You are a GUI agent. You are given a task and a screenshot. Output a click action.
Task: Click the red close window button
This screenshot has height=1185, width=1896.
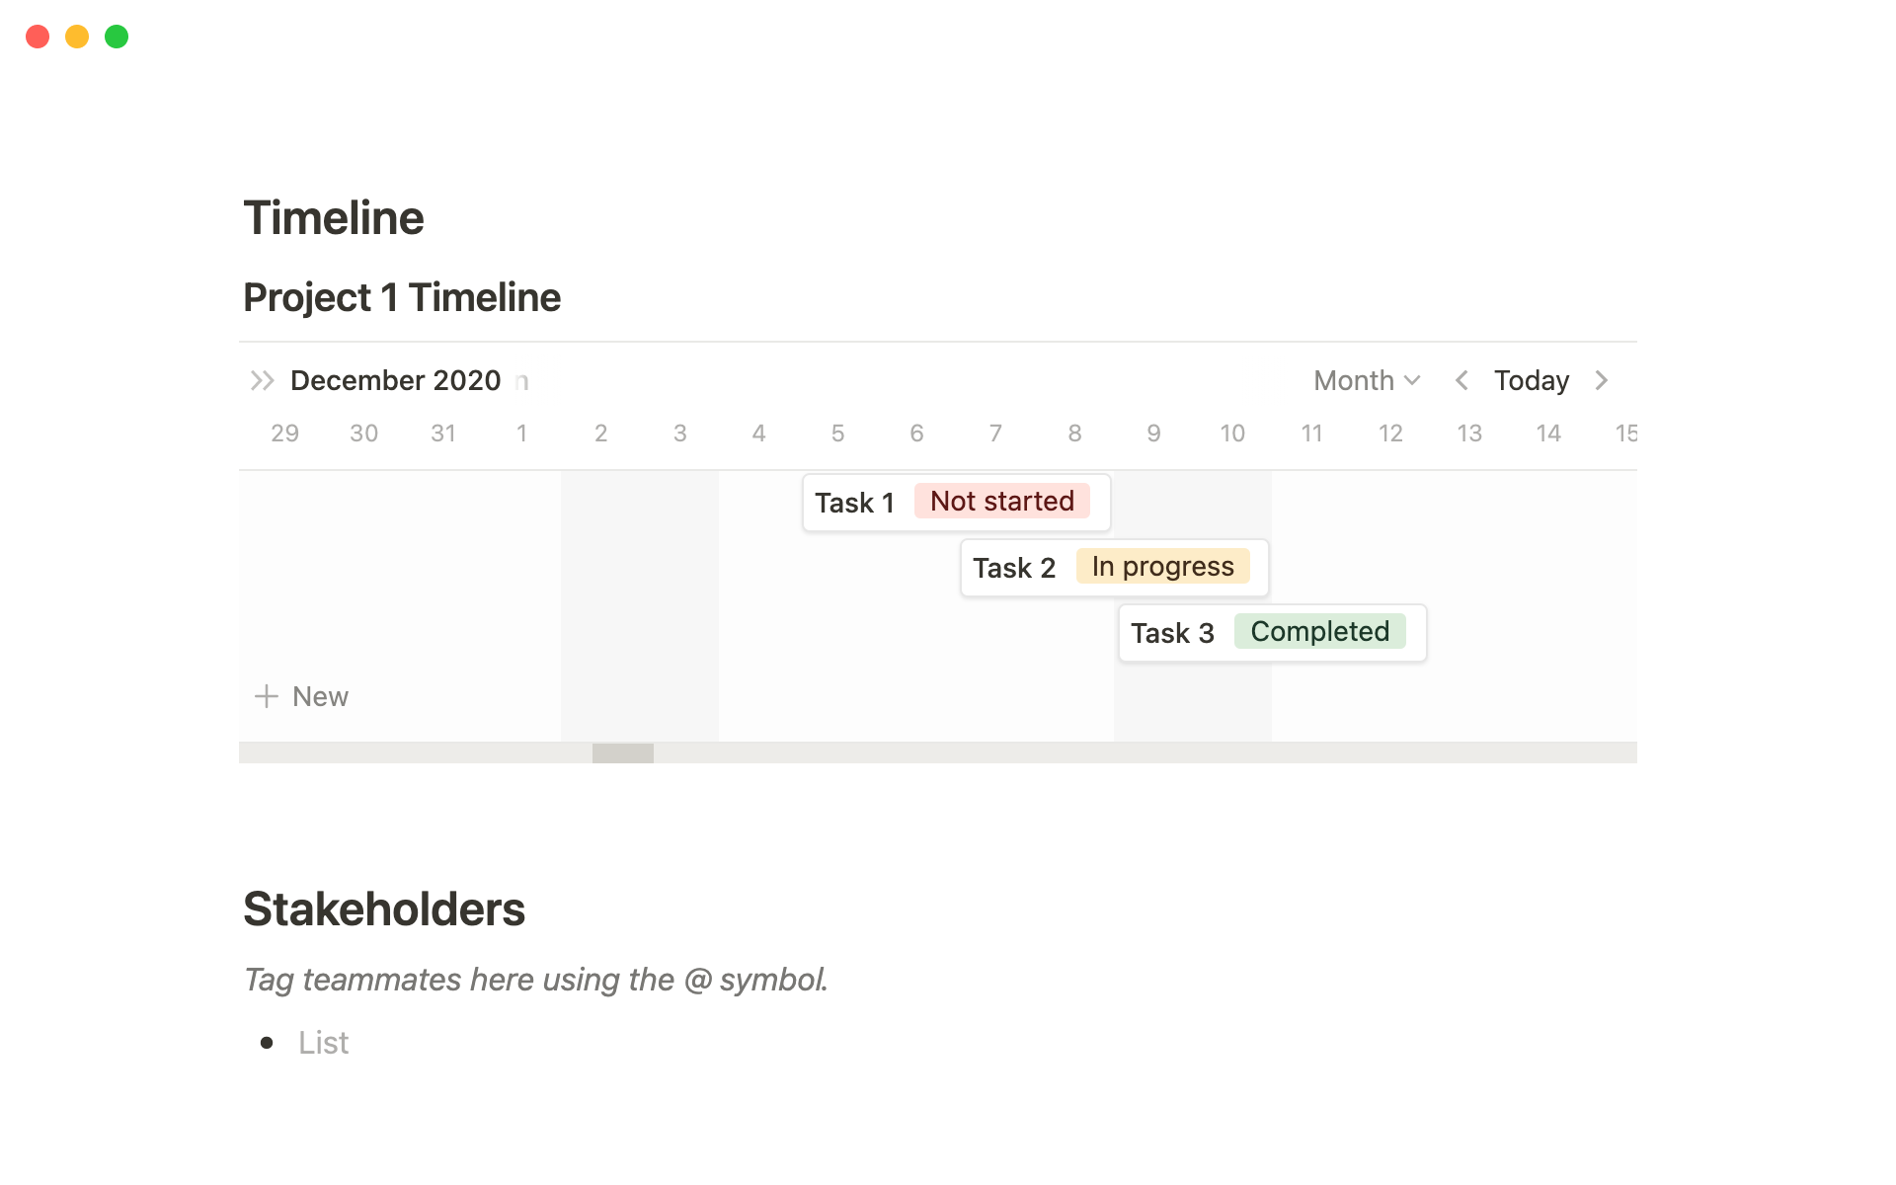(38, 37)
